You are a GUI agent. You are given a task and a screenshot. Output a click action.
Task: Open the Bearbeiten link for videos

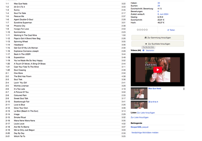150,50
